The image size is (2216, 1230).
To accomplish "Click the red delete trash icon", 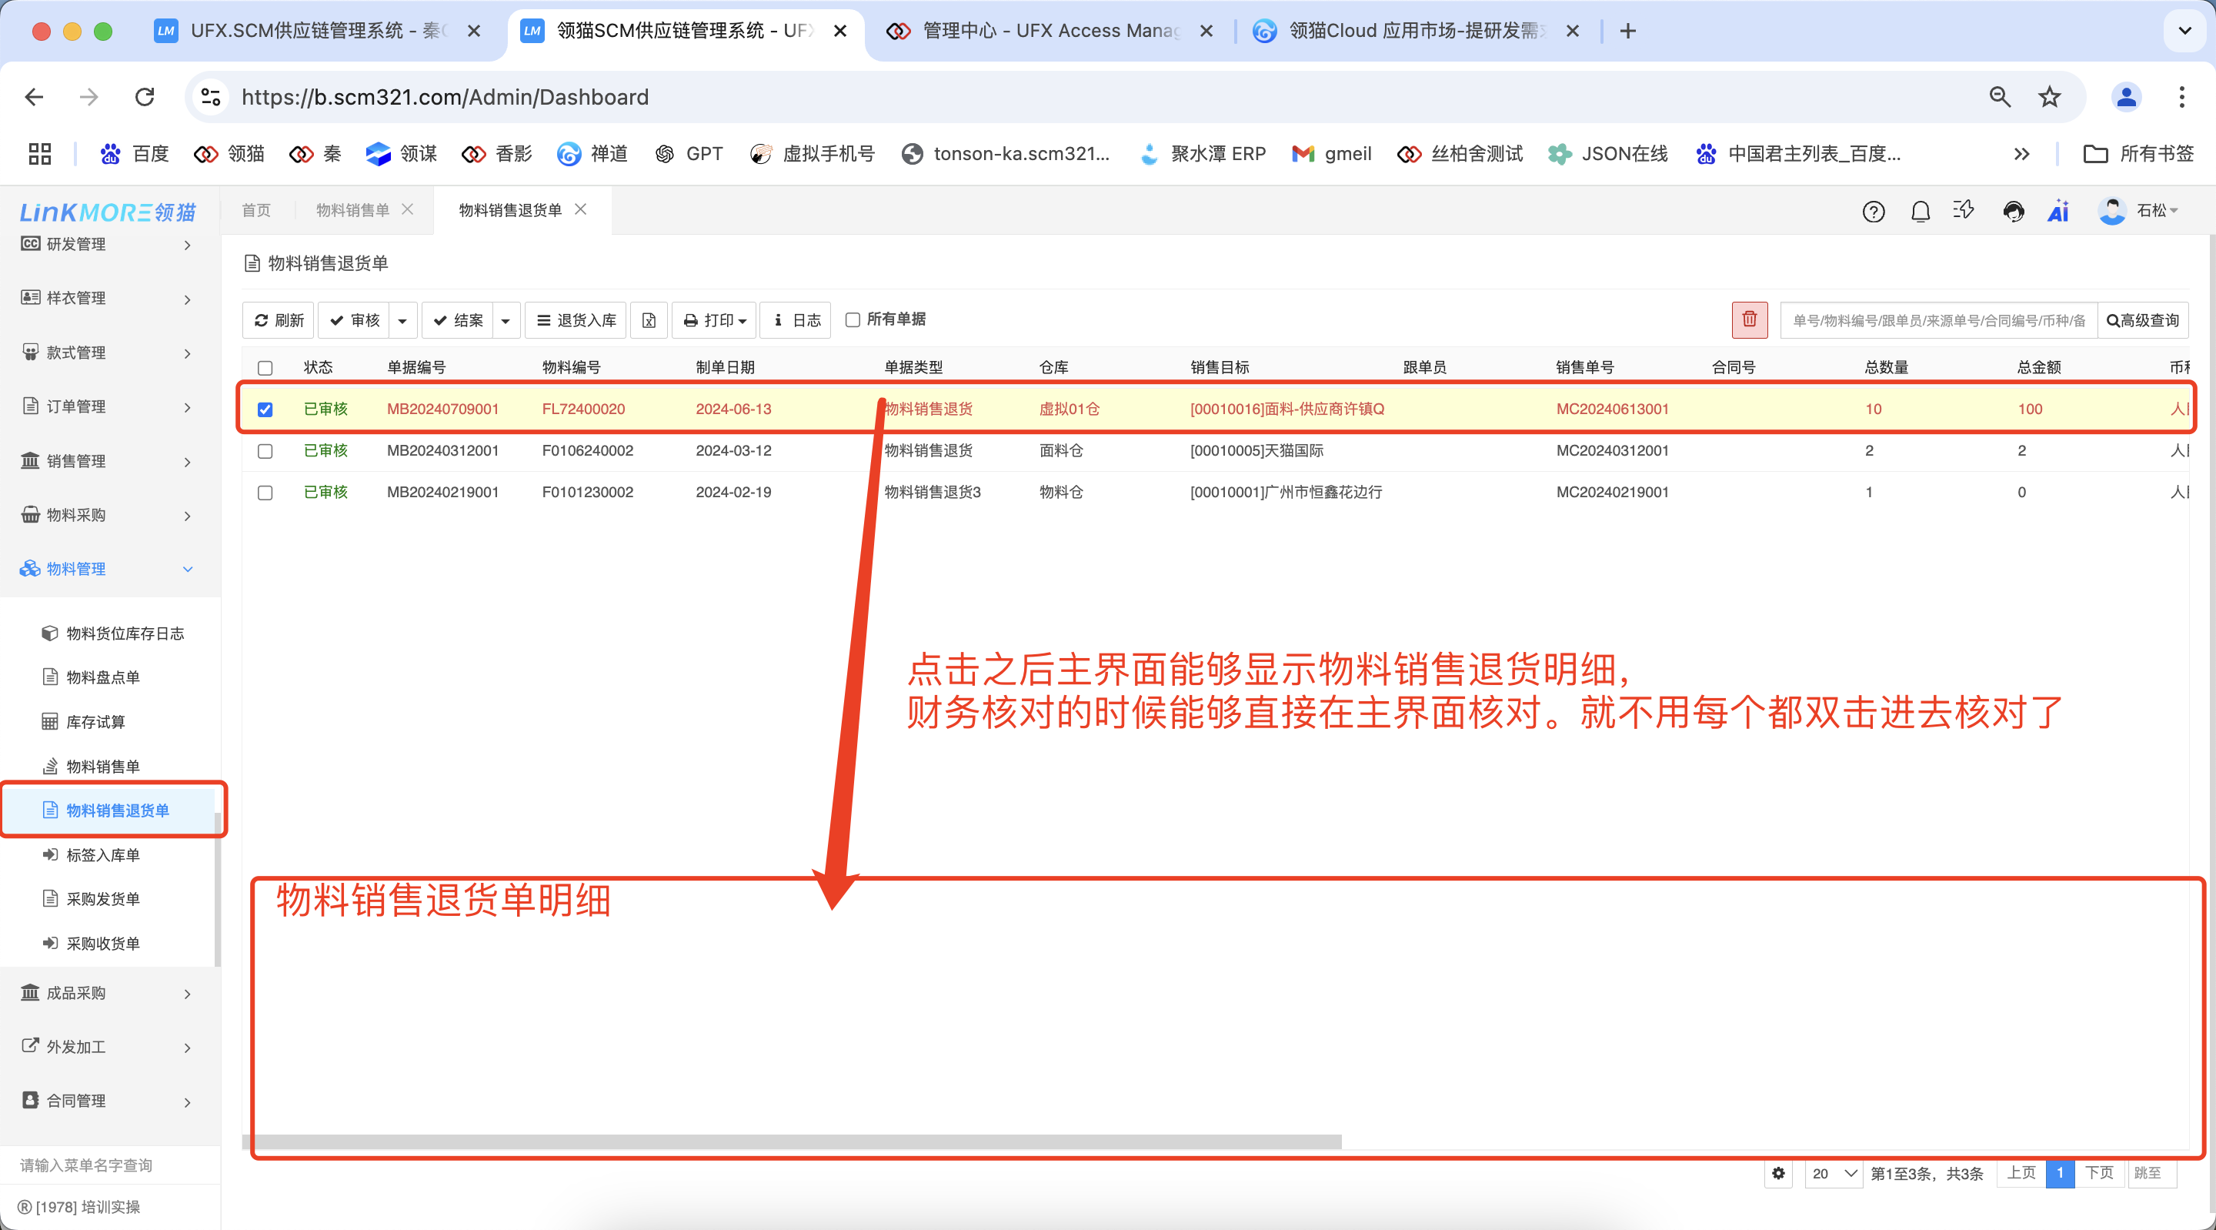I will pyautogui.click(x=1750, y=319).
